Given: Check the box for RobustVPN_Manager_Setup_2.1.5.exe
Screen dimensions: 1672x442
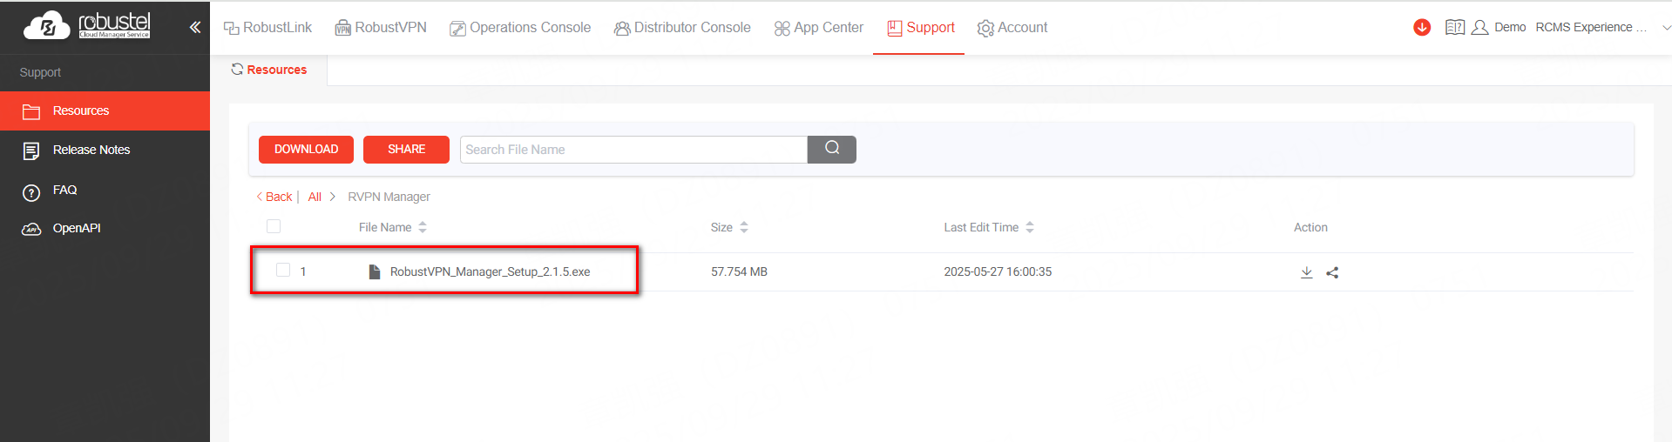Looking at the screenshot, I should [x=283, y=270].
